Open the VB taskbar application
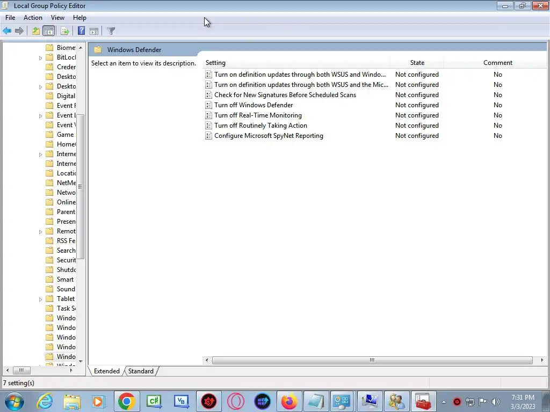 point(182,401)
